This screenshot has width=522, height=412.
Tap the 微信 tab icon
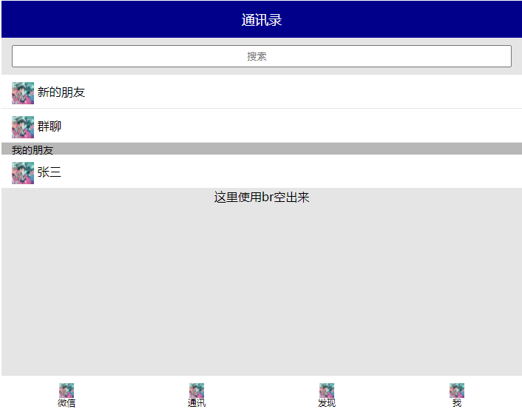(x=67, y=390)
